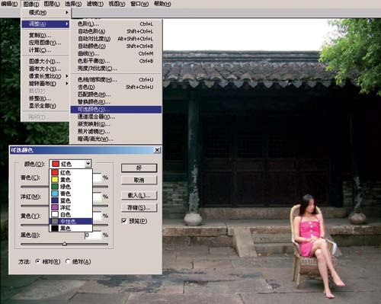The height and width of the screenshot is (304, 381).
Task: Open the 选择(S) menu
Action: pyautogui.click(x=73, y=4)
